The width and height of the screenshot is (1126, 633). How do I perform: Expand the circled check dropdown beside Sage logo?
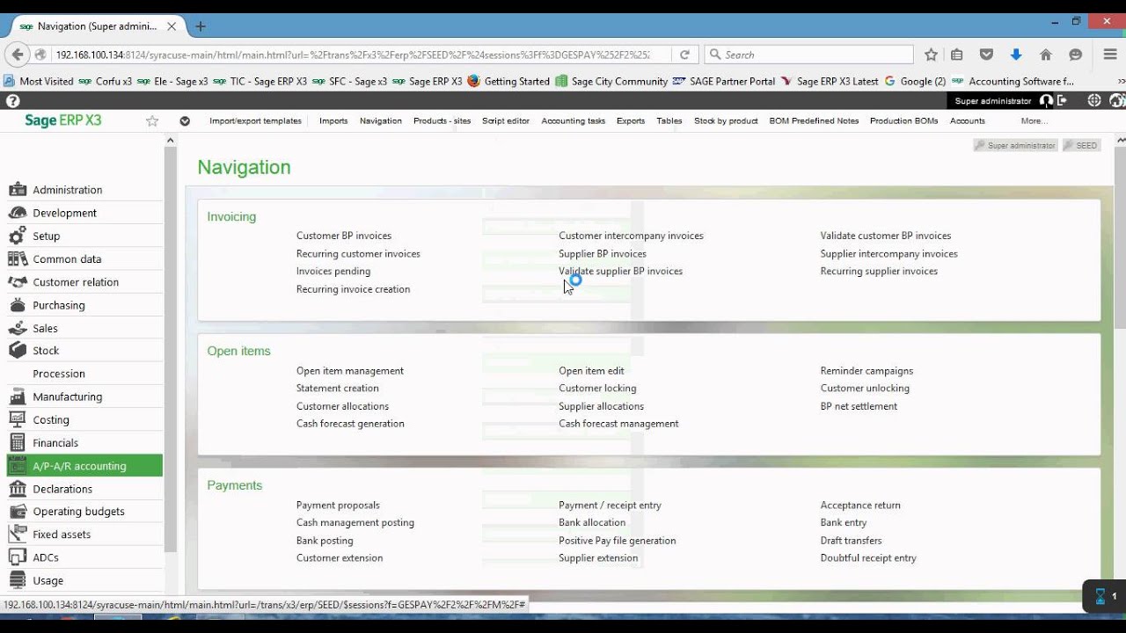(185, 120)
